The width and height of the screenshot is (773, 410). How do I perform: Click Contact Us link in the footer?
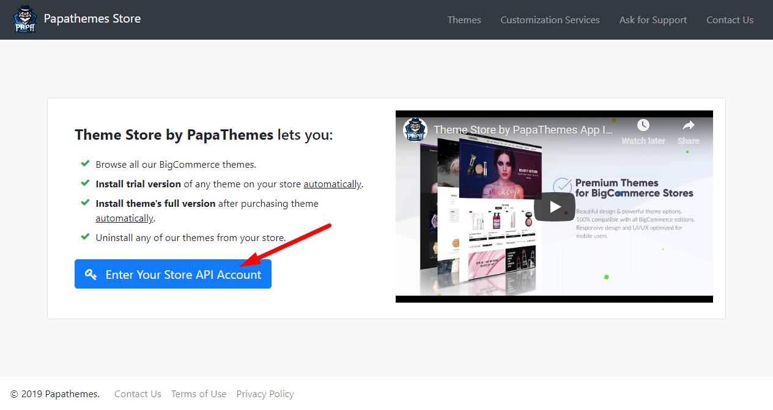pos(138,394)
